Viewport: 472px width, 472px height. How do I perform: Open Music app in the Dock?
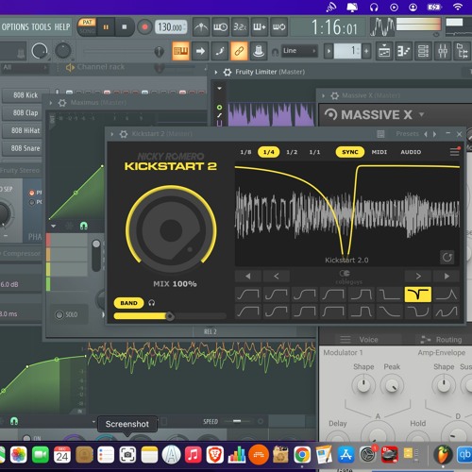194,455
